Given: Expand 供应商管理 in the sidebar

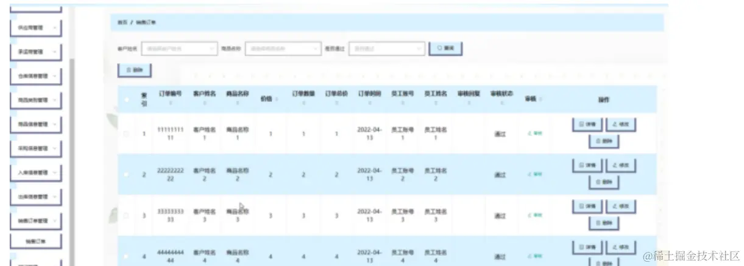Looking at the screenshot, I should click(37, 28).
